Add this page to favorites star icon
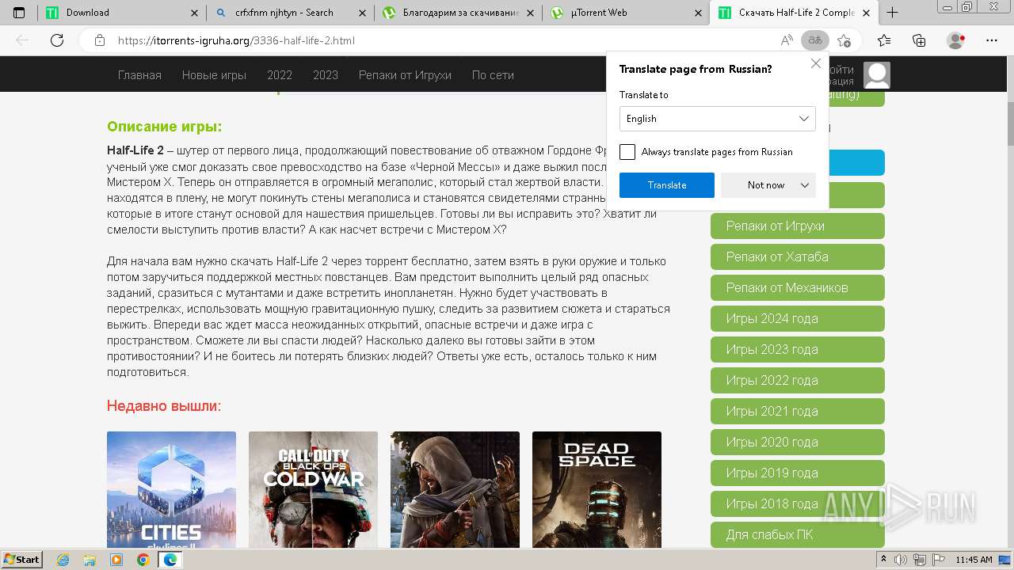The image size is (1014, 570). coord(844,40)
